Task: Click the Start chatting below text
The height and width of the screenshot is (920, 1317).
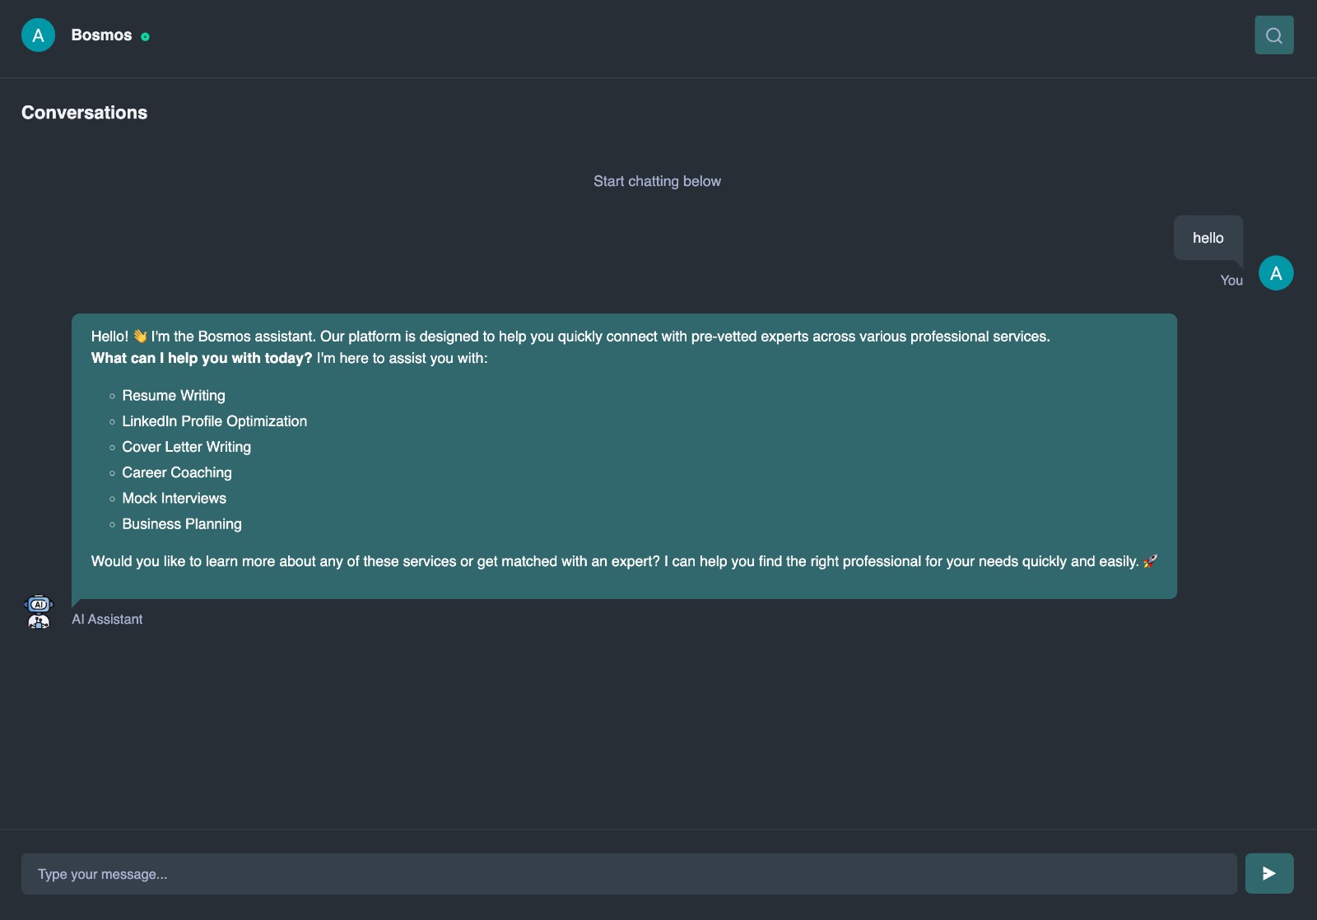Action: (x=657, y=181)
